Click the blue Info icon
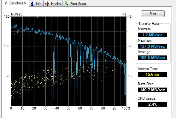This screenshot has width=176, height=118. [32, 4]
